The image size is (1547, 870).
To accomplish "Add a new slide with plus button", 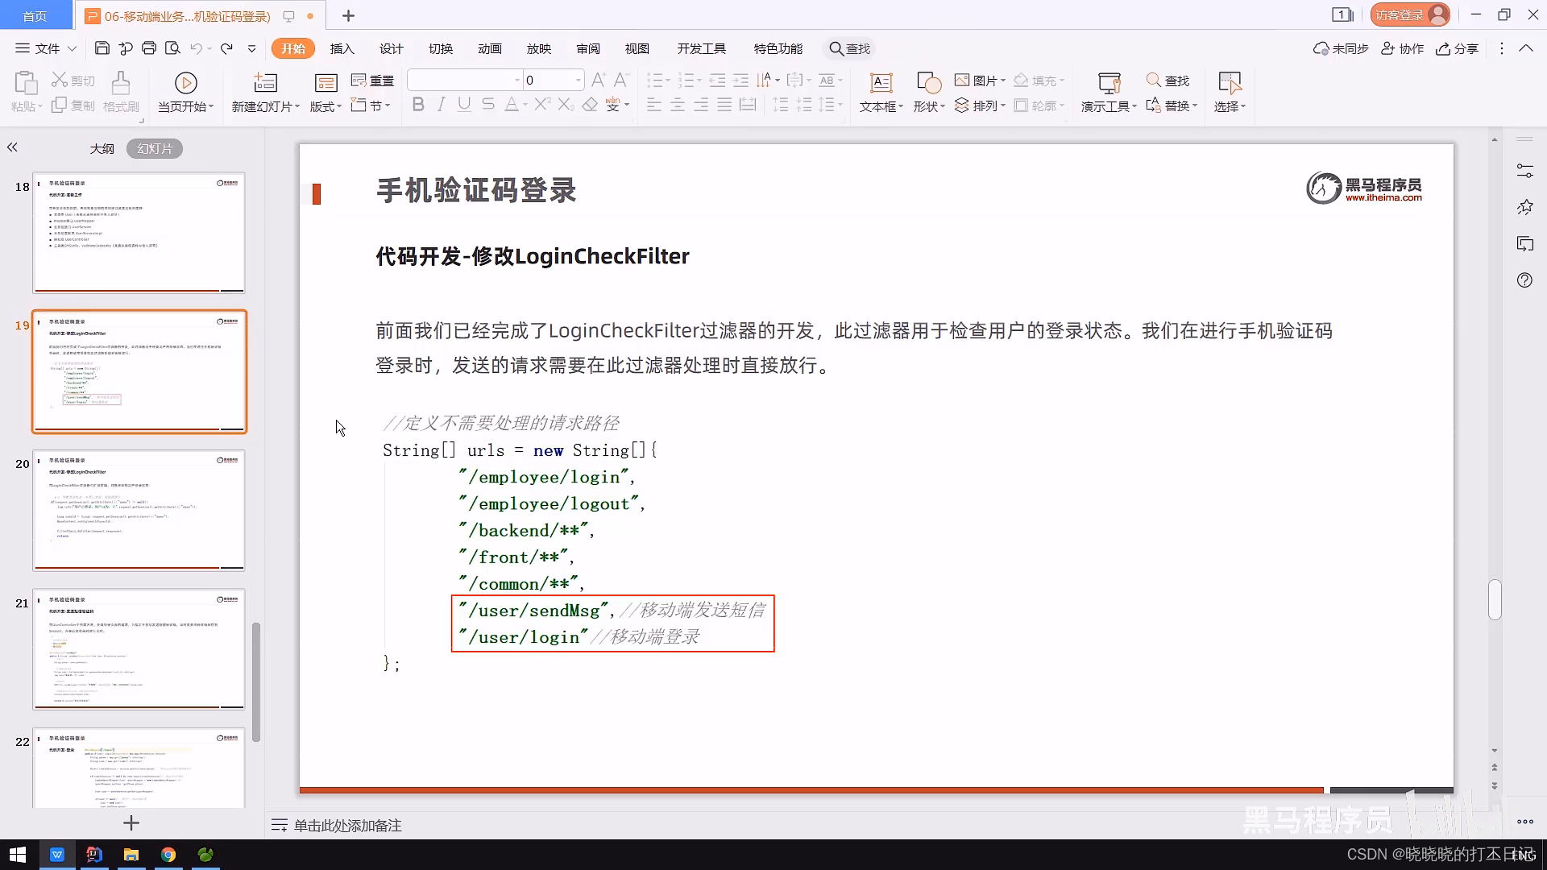I will tap(131, 822).
